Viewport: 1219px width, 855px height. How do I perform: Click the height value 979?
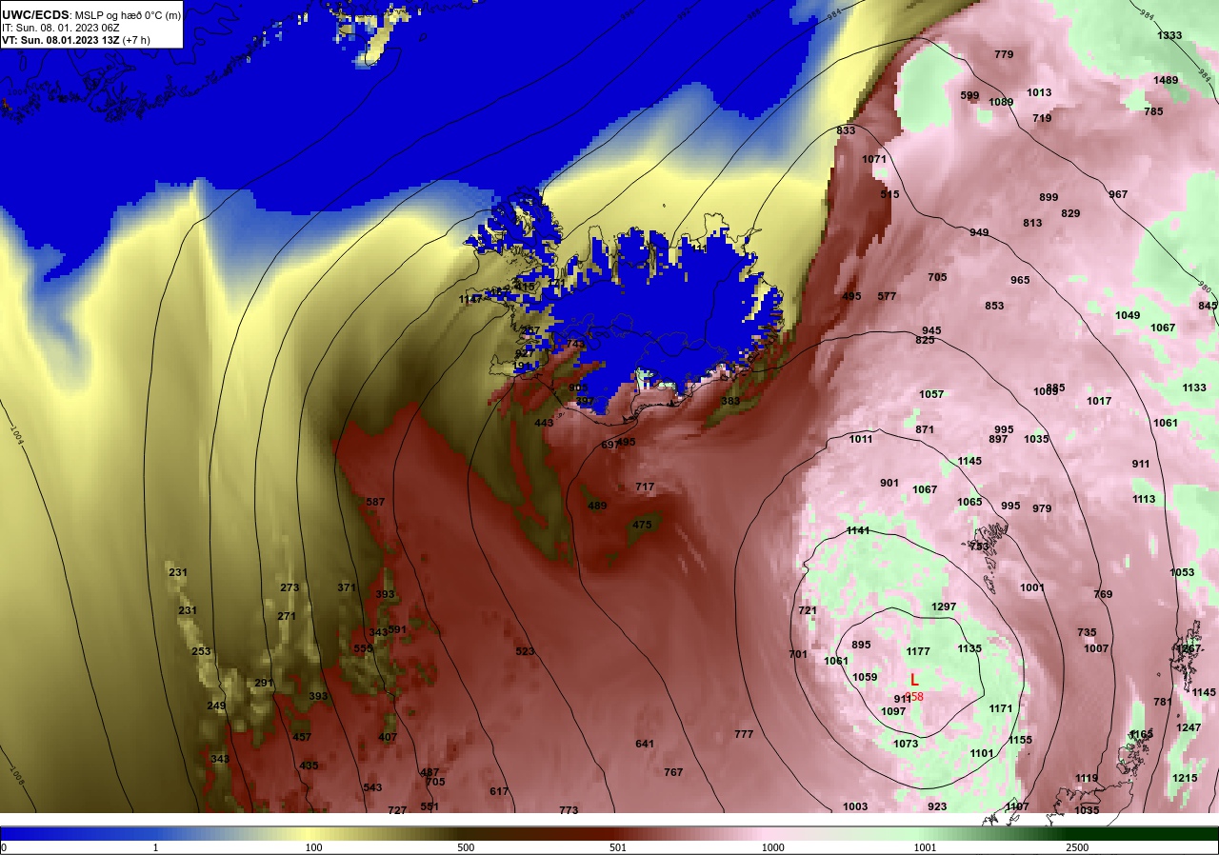point(1042,508)
